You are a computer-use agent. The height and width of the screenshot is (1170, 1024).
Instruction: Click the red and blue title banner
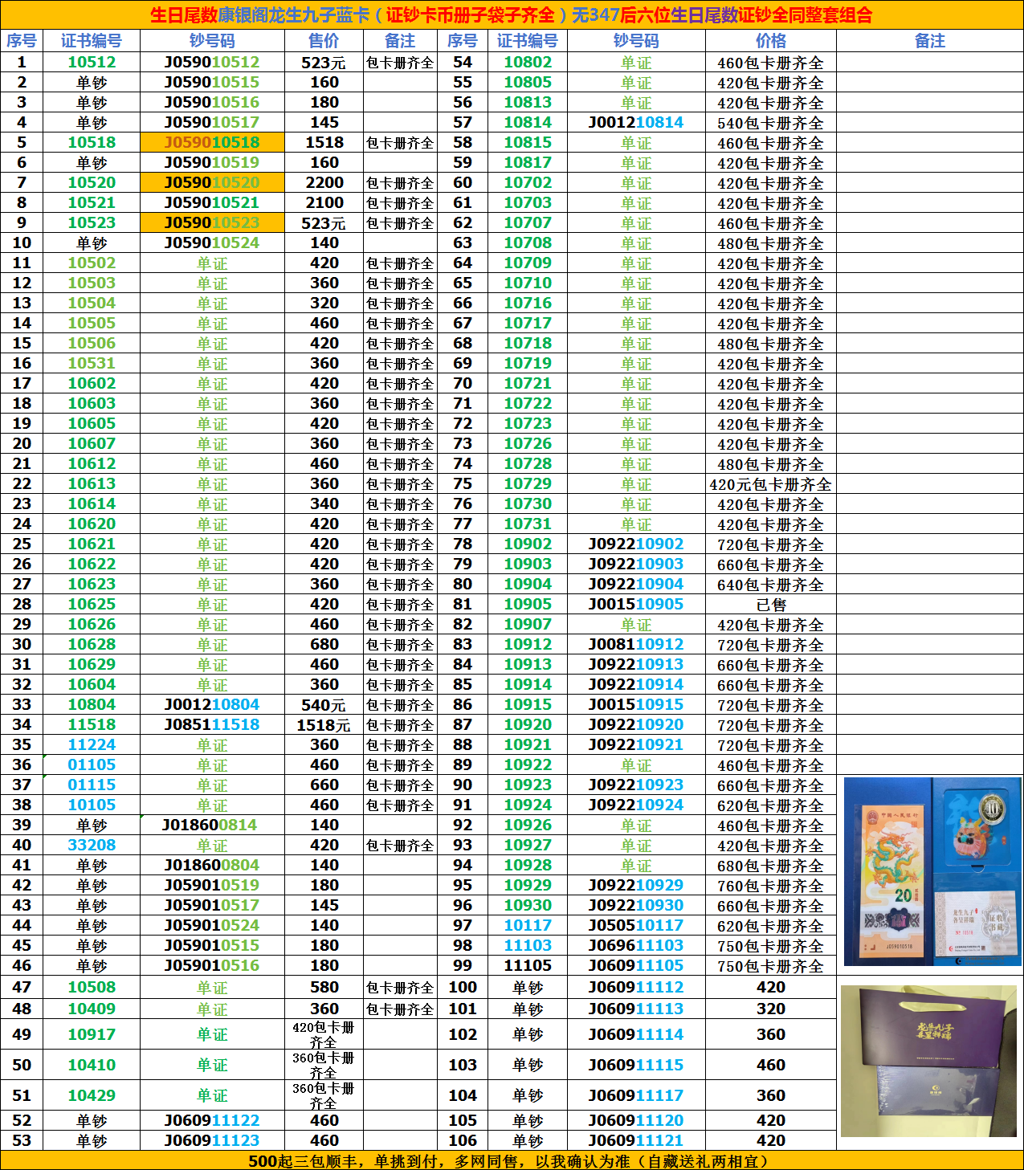(512, 14)
